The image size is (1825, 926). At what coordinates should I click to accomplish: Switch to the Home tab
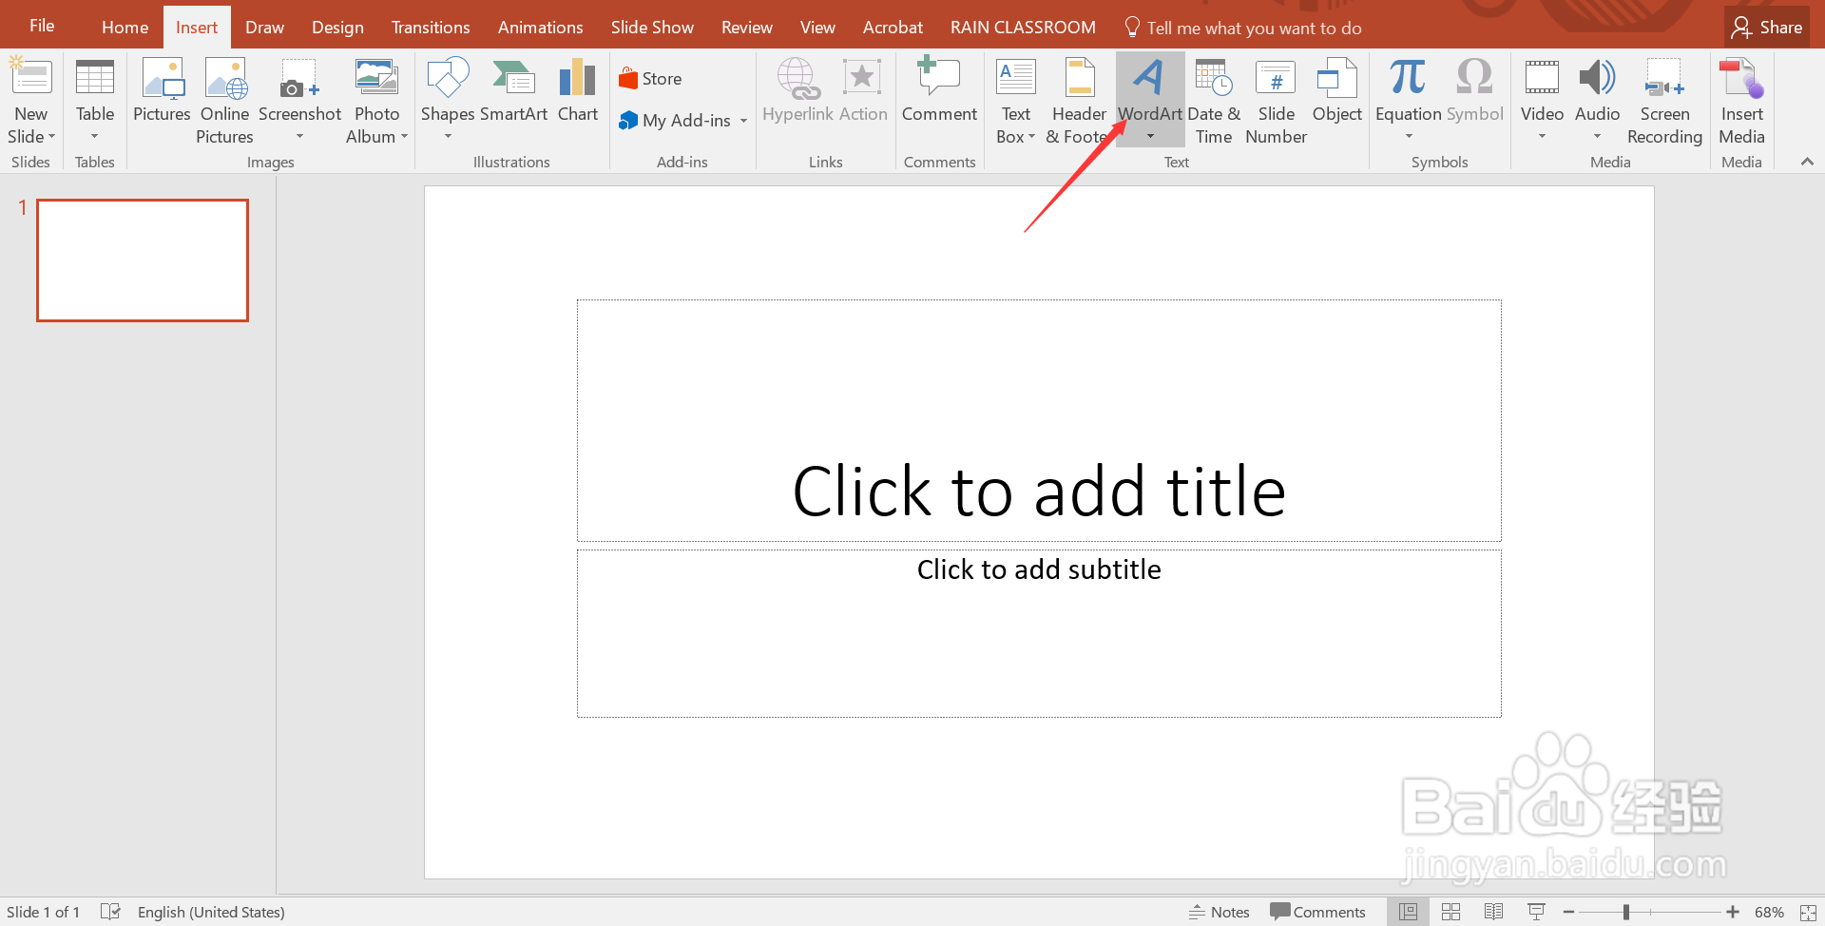125,28
